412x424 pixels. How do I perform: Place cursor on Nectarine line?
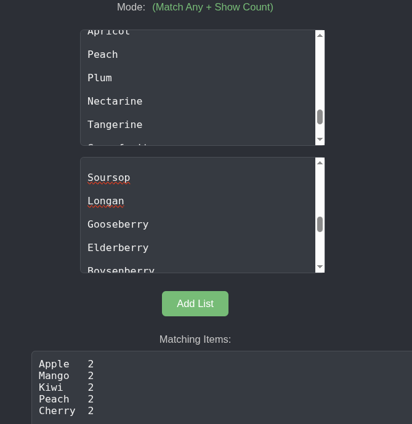click(115, 102)
